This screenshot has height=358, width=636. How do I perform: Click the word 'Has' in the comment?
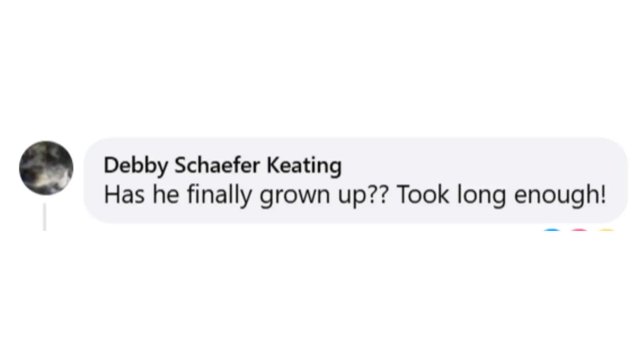coord(125,195)
